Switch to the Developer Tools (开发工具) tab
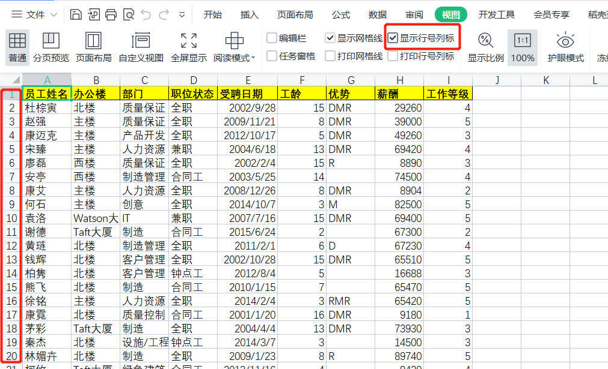Viewport: 608px width, 369px height. coord(496,14)
